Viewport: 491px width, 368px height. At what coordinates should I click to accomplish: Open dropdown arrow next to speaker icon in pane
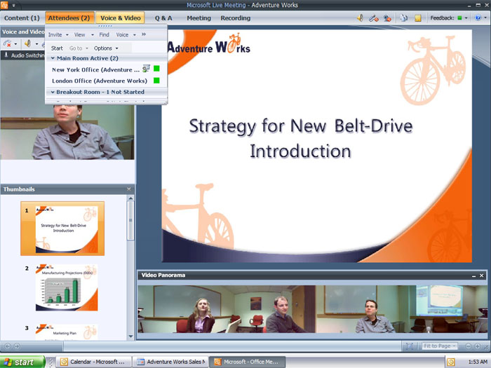[x=36, y=43]
